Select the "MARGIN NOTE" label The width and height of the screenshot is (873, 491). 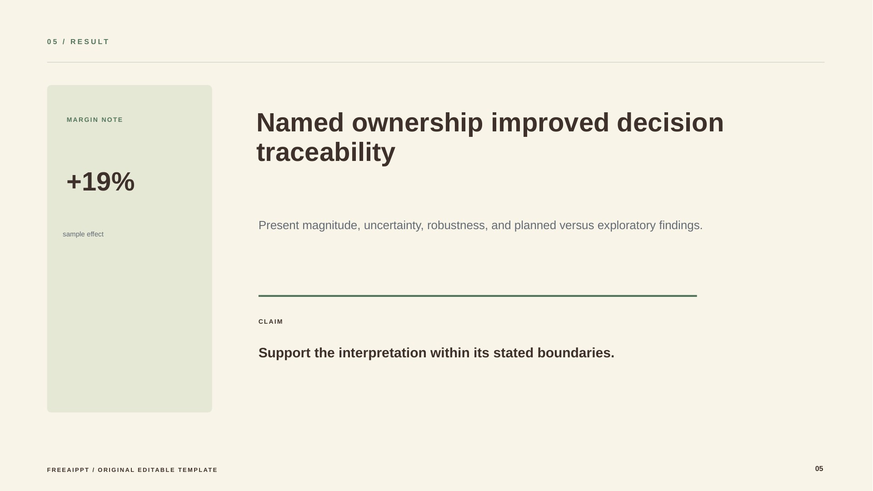click(x=95, y=120)
